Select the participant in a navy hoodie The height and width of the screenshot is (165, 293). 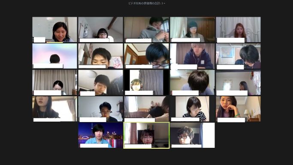click(x=193, y=56)
